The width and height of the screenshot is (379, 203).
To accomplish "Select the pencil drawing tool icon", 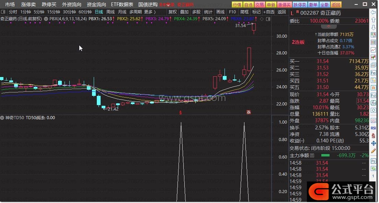I will click(x=373, y=151).
